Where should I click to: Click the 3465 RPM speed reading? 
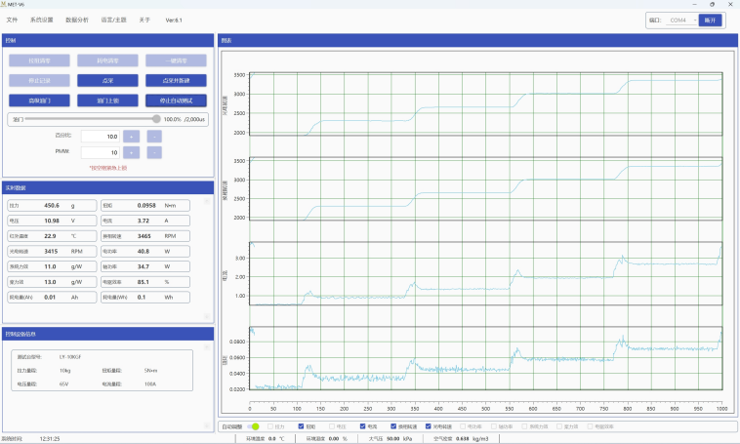[x=145, y=236]
